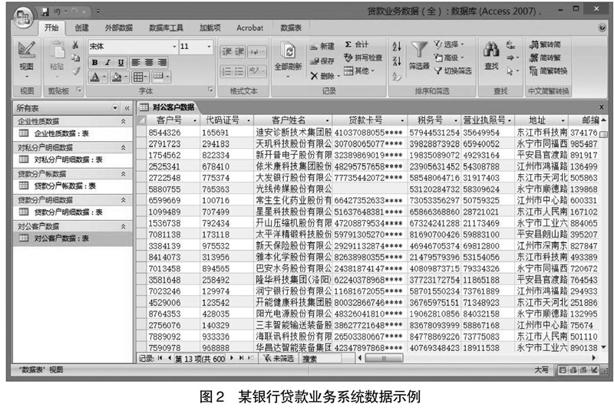Open the 所有表 navigation pane dropdown
The image size is (614, 414).
[114, 107]
